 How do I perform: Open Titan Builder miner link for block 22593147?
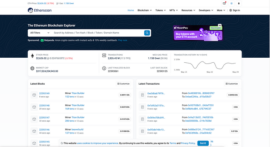click(x=78, y=117)
